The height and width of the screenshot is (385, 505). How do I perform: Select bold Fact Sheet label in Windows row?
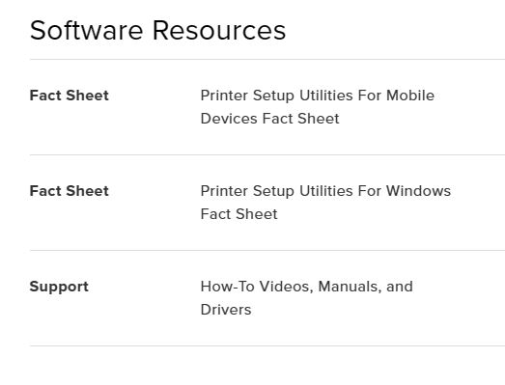(70, 191)
